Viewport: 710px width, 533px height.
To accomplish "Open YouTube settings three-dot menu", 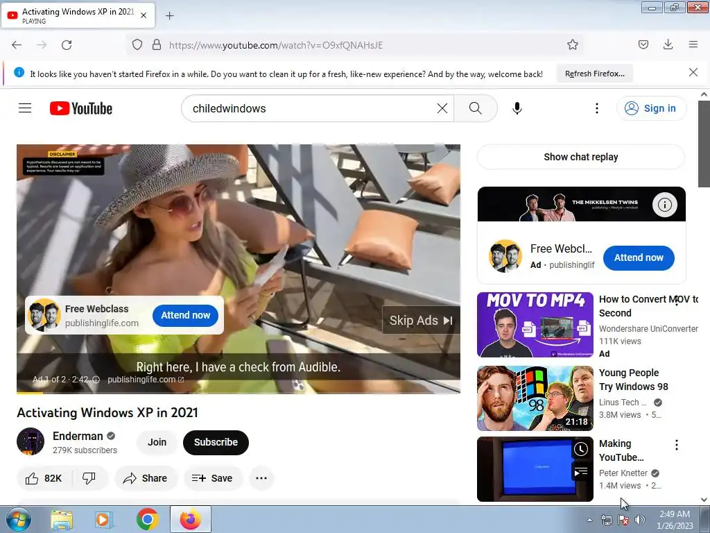I will (597, 108).
